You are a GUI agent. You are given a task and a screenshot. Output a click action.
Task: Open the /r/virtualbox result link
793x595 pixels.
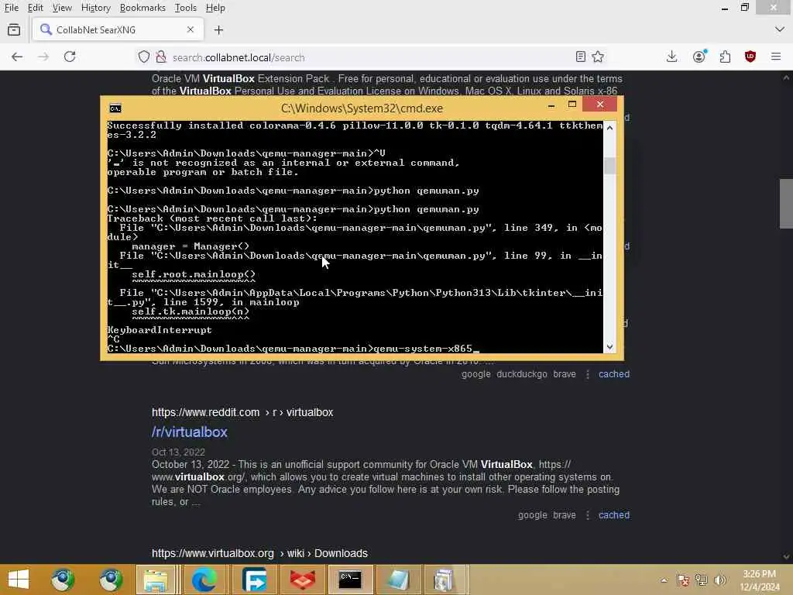tap(190, 432)
